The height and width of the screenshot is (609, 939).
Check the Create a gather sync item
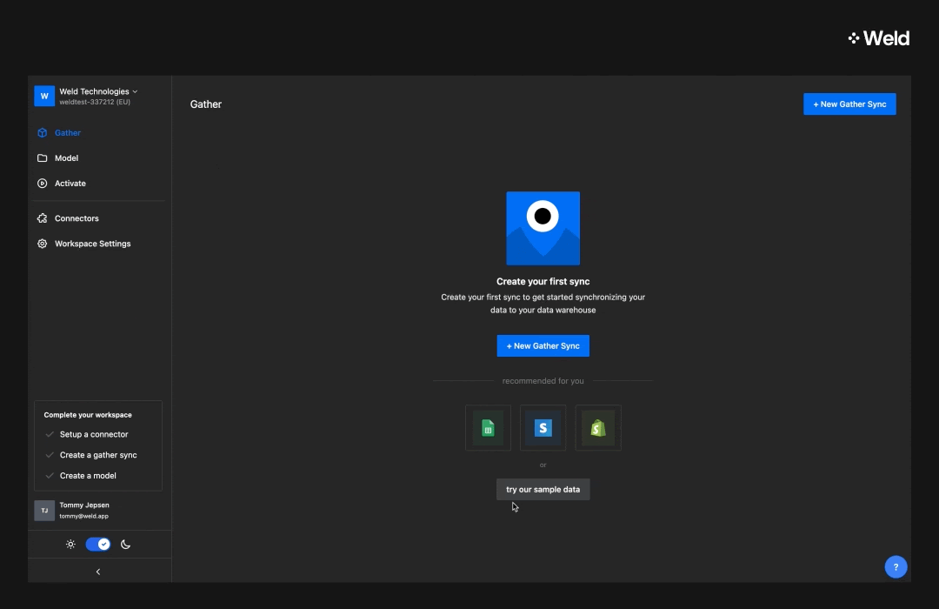click(x=97, y=455)
